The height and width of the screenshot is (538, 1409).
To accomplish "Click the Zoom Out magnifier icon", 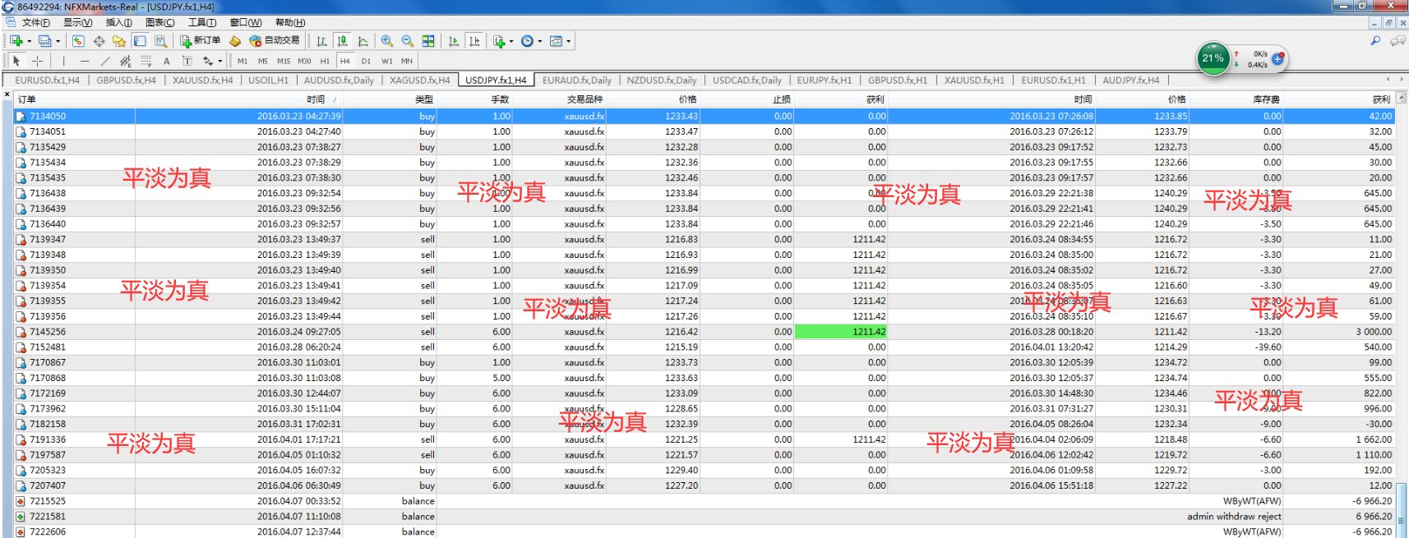I will (x=407, y=40).
